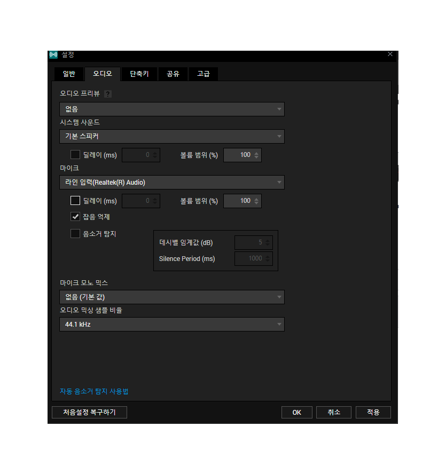Enable the 음소거 탐지 checkbox
446x474 pixels.
click(x=75, y=233)
